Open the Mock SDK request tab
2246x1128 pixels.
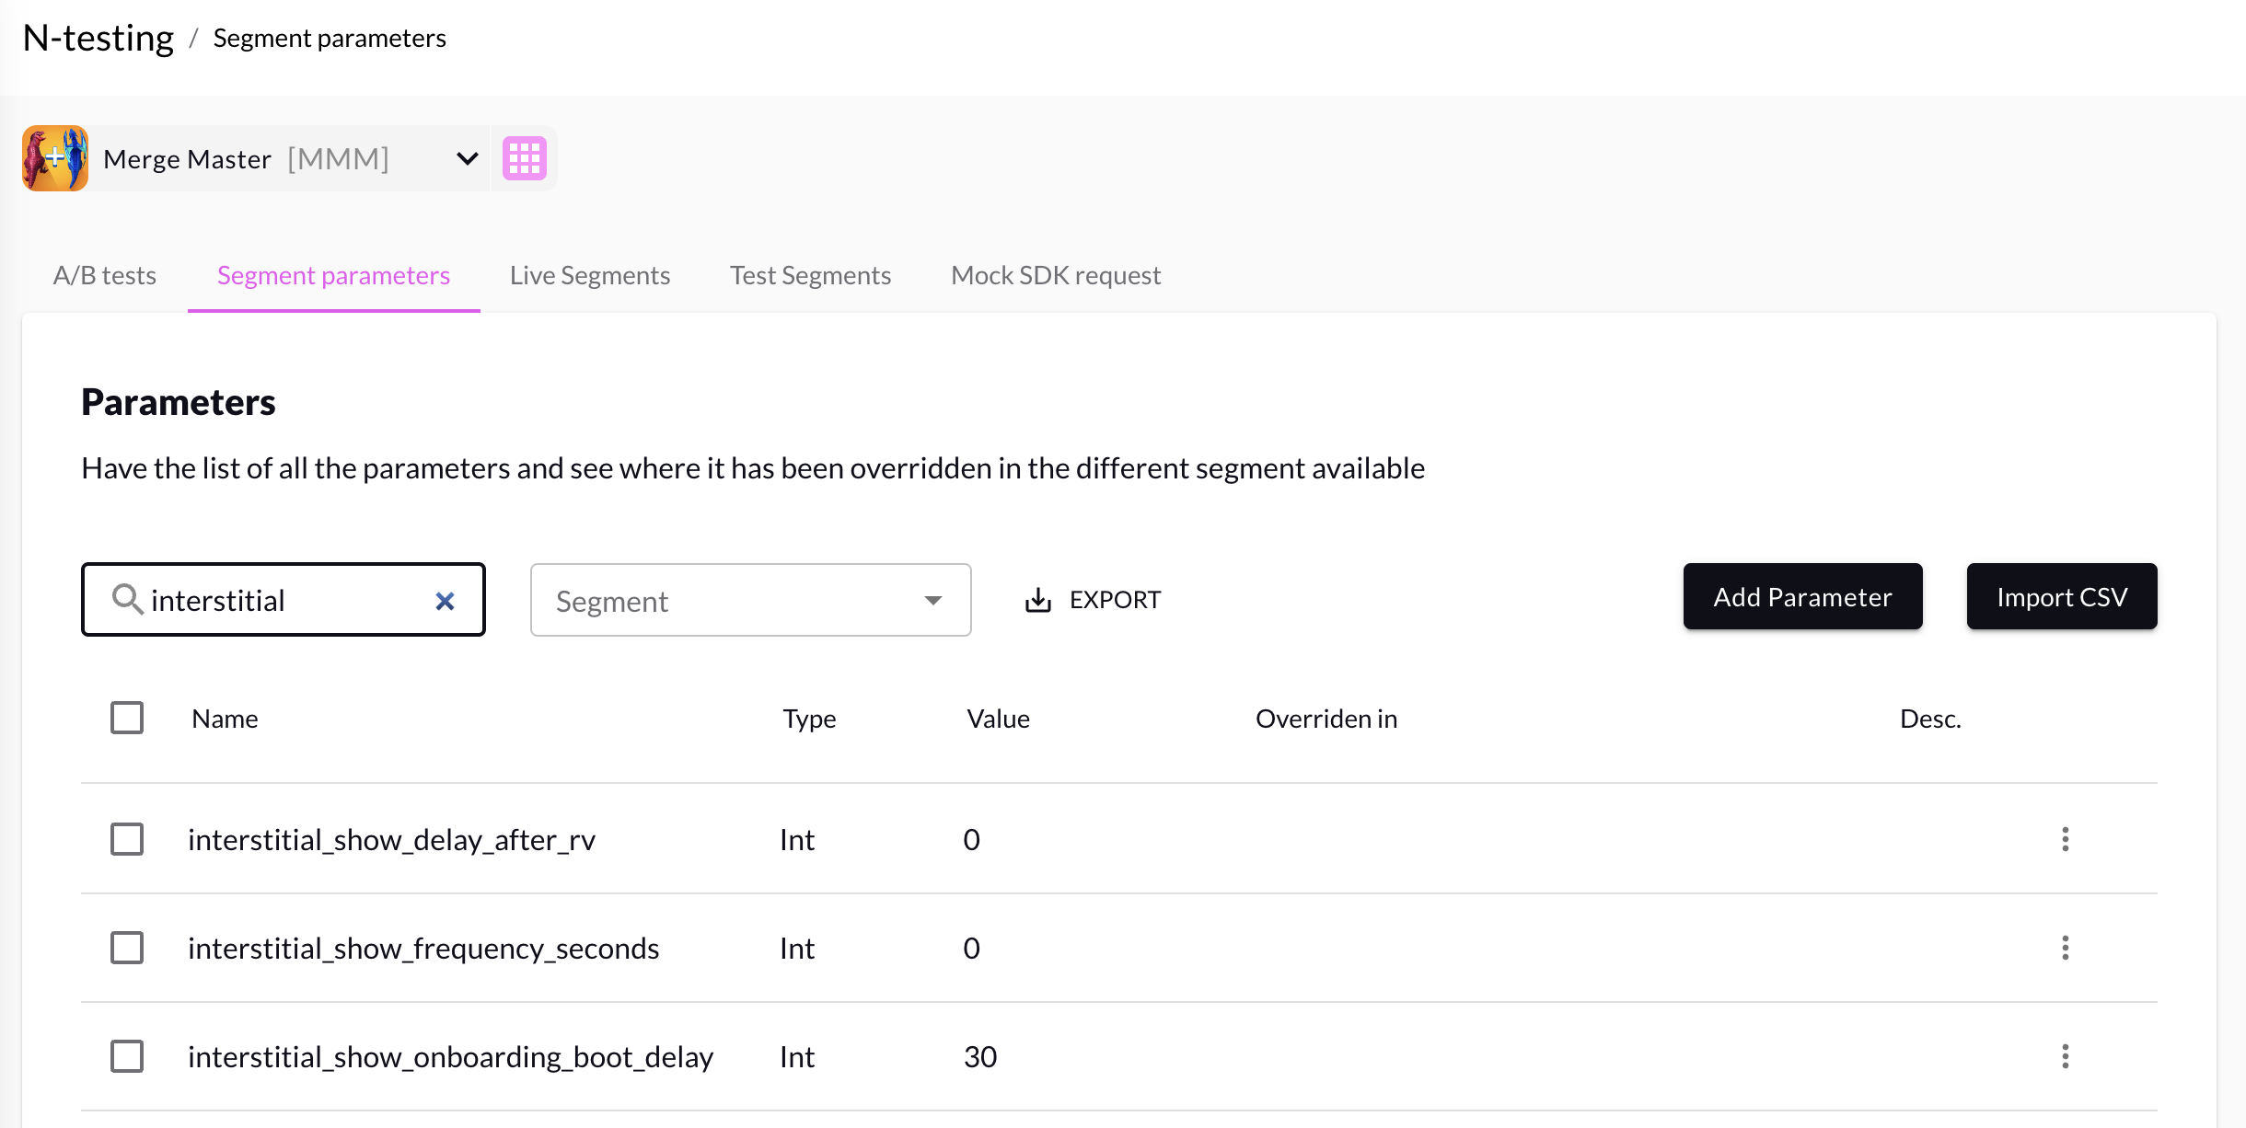pos(1056,274)
